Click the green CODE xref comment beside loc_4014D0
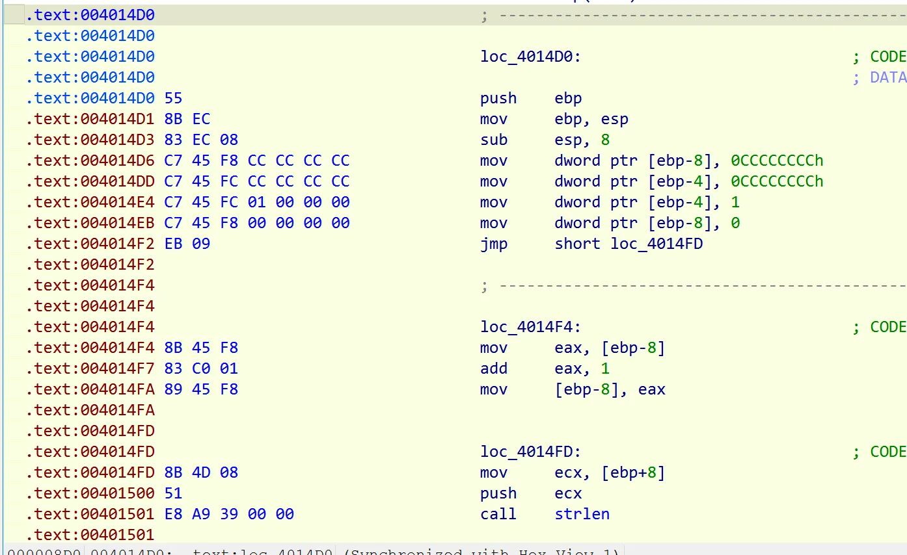This screenshot has height=555, width=907. click(880, 57)
